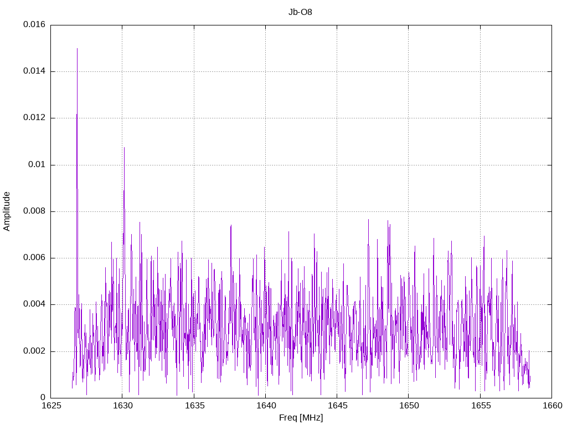
Task: Select the 1640 x-axis tick label
Action: point(265,406)
